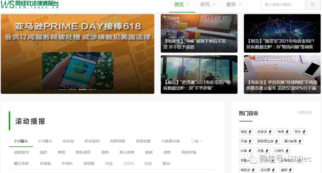This screenshot has width=322, height=173.
Task: Select the first banner carousel indicator
Action: tap(62, 89)
